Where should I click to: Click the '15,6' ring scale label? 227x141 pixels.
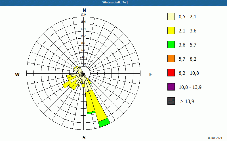83,22
